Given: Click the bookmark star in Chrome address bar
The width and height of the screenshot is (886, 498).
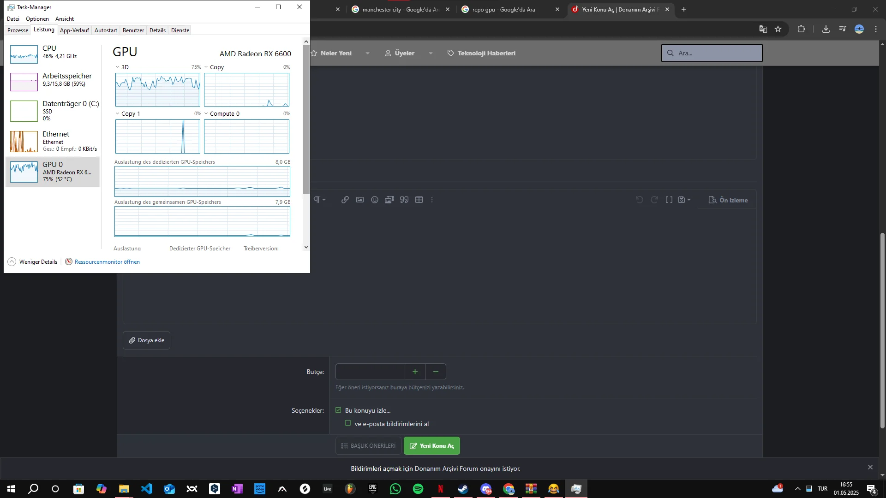Looking at the screenshot, I should tap(778, 29).
